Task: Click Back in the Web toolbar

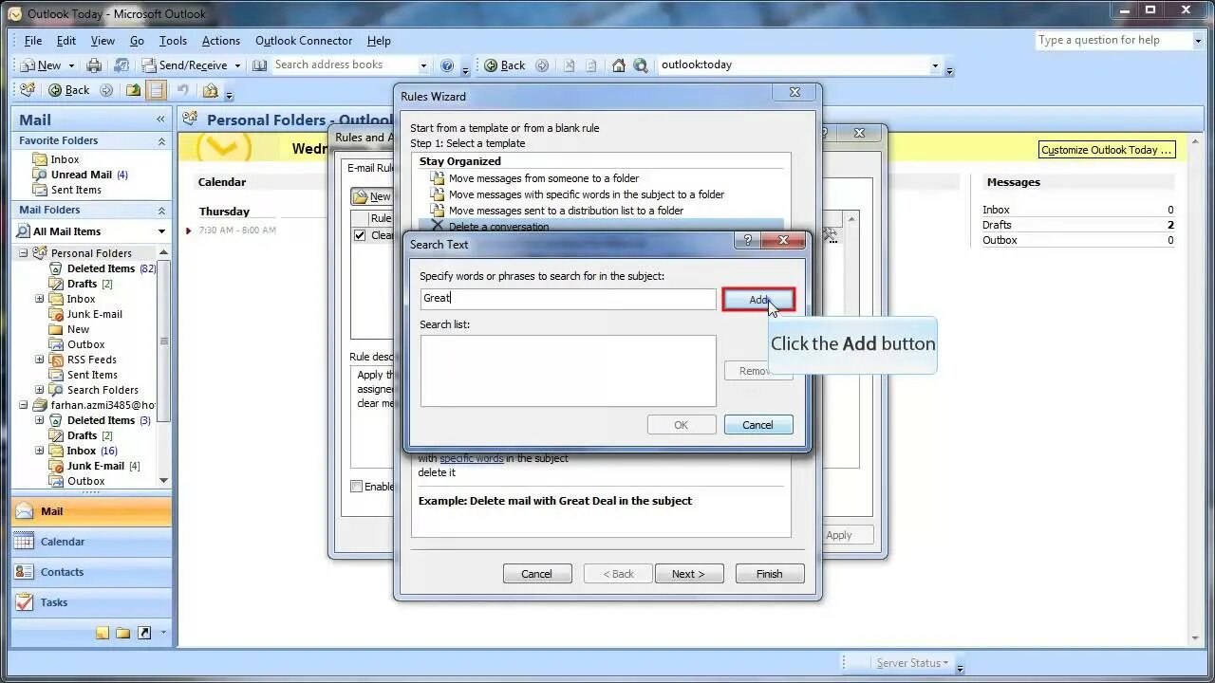Action: 504,65
